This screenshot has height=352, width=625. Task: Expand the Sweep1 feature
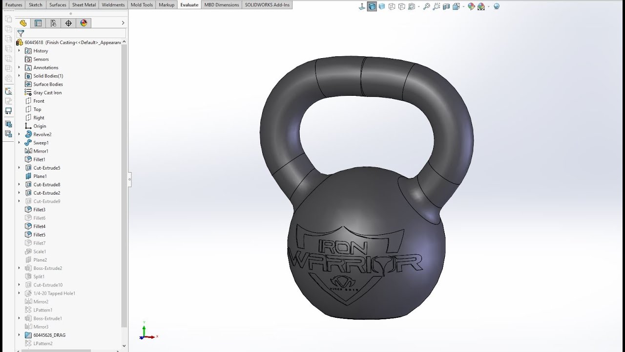click(x=19, y=143)
